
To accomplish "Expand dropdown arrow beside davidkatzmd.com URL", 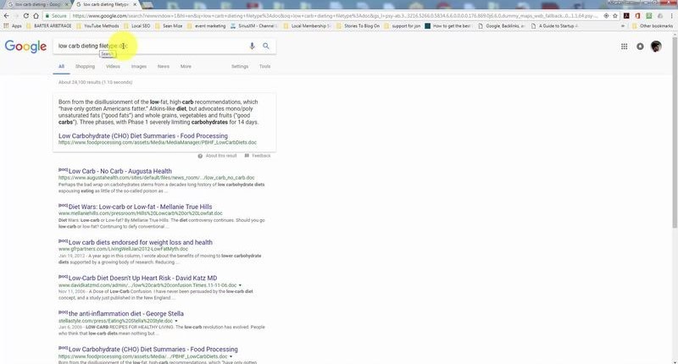I will pos(241,285).
